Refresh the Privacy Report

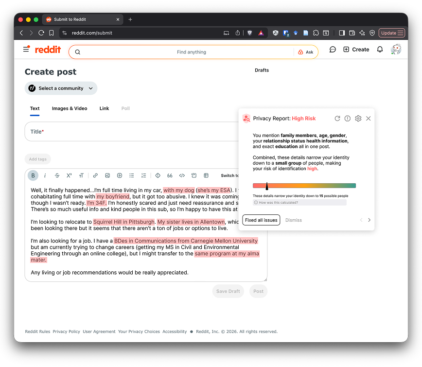click(337, 118)
